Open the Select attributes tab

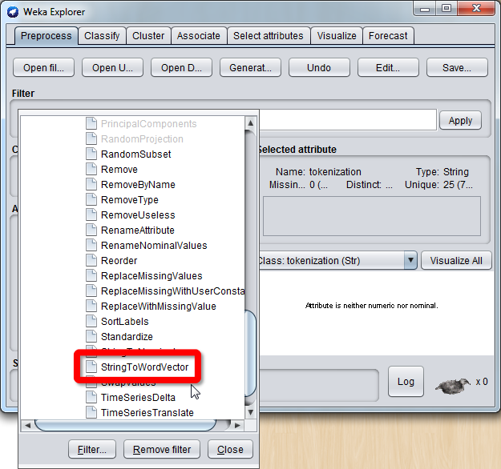click(268, 36)
